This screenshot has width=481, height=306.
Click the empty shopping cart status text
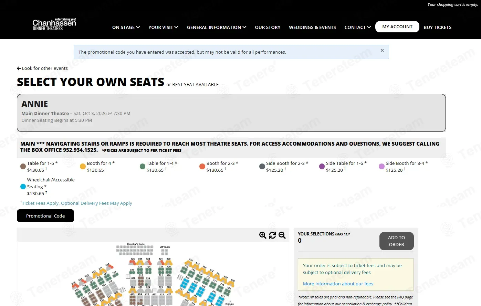453,4
